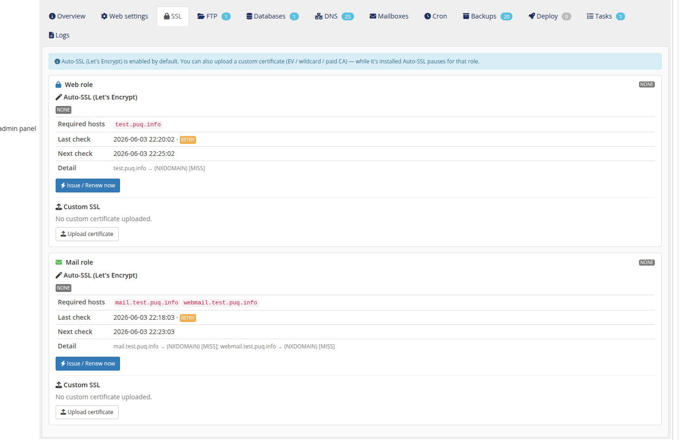Click the NONE status badge at Web role header right
Screen dimensions: 684x440
(x=647, y=85)
